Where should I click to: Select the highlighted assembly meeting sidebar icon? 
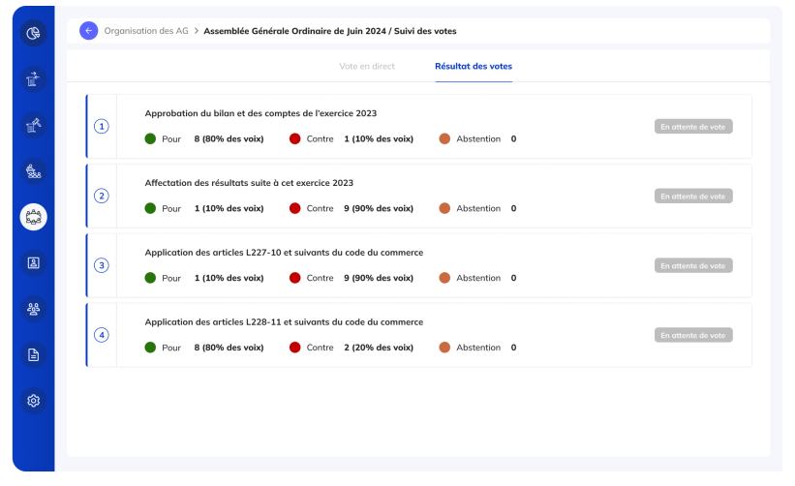pos(34,217)
